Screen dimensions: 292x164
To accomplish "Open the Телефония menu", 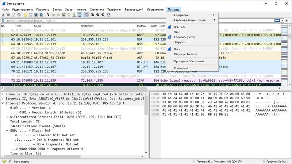I will click(114, 9).
